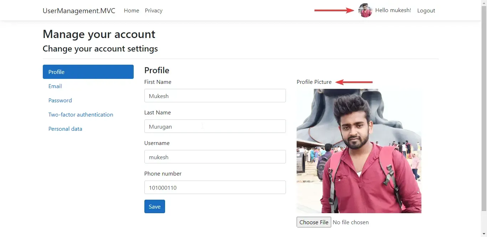Click the Phone number input field
The image size is (487, 237).
(215, 187)
